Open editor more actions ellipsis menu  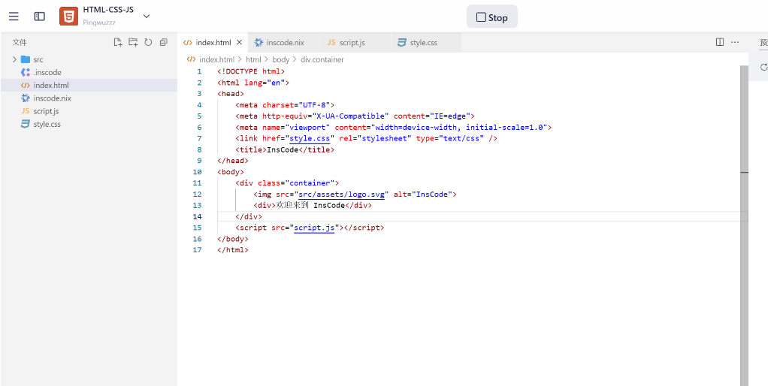(735, 42)
